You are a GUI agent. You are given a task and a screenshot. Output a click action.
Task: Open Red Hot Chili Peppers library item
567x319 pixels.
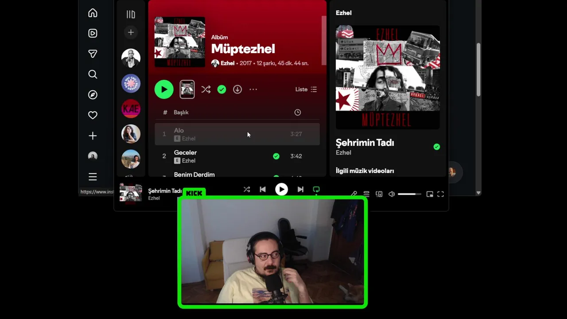pos(131,83)
